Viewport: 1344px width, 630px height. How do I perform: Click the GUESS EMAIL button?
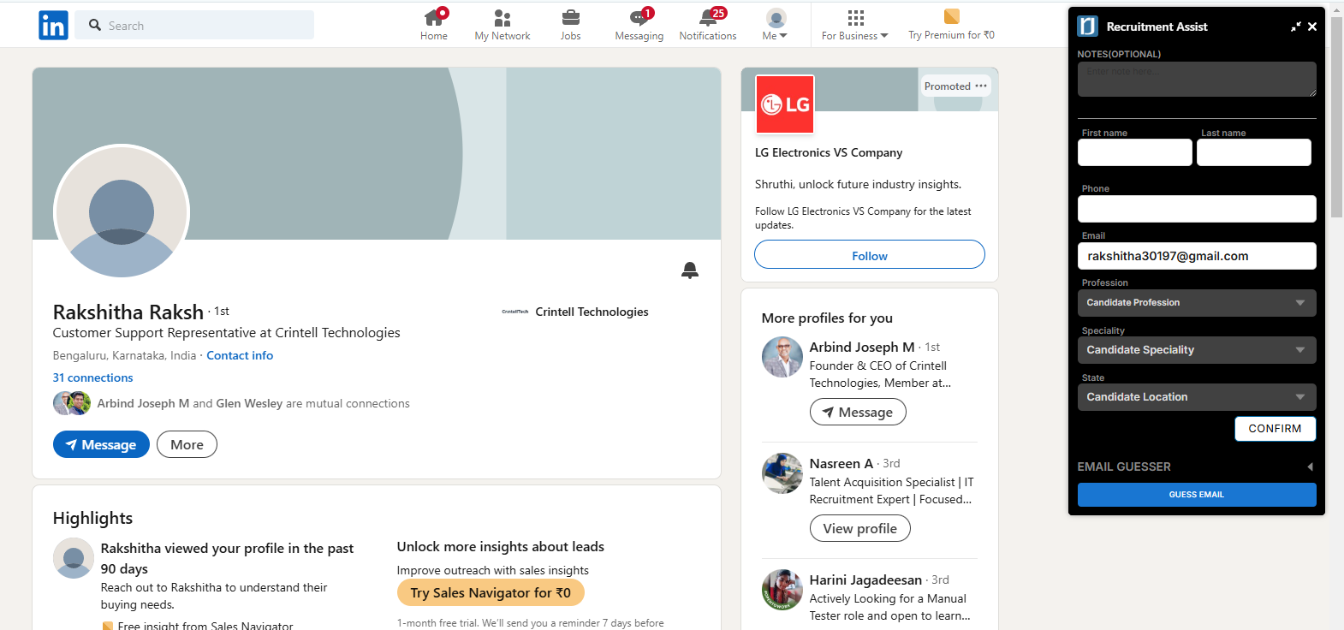coord(1197,495)
